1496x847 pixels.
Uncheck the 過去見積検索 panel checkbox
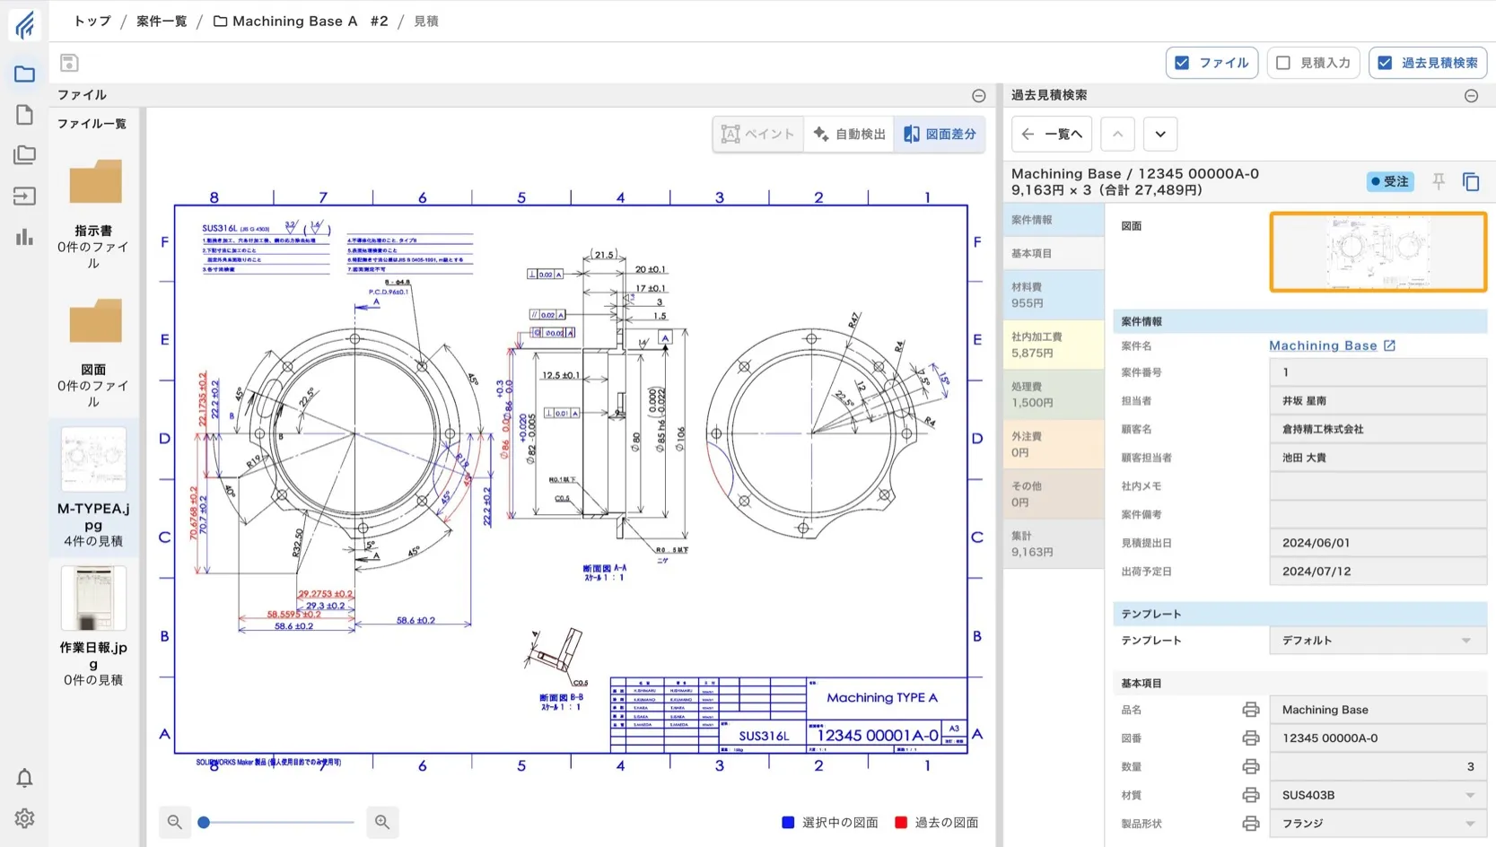(x=1385, y=63)
